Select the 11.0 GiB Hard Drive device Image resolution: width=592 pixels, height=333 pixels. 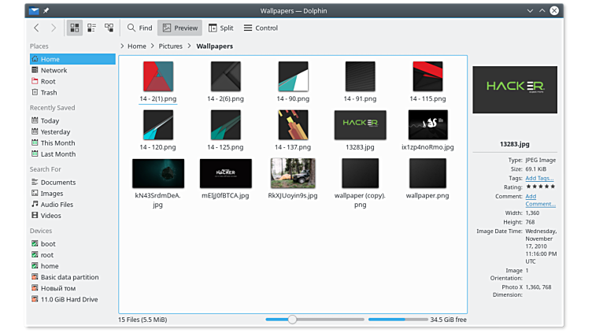(68, 299)
